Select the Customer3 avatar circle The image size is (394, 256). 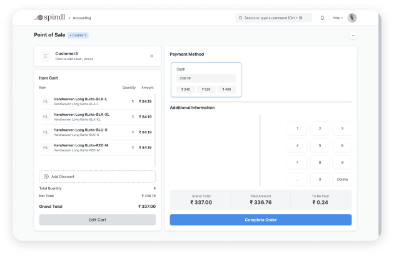[45, 56]
